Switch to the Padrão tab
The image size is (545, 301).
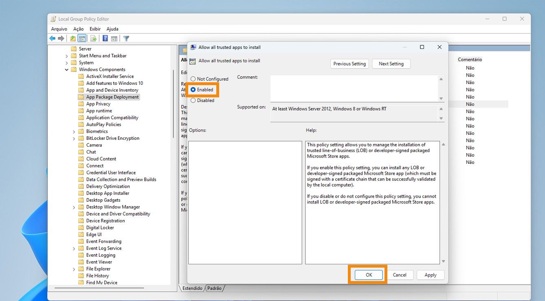click(215, 288)
